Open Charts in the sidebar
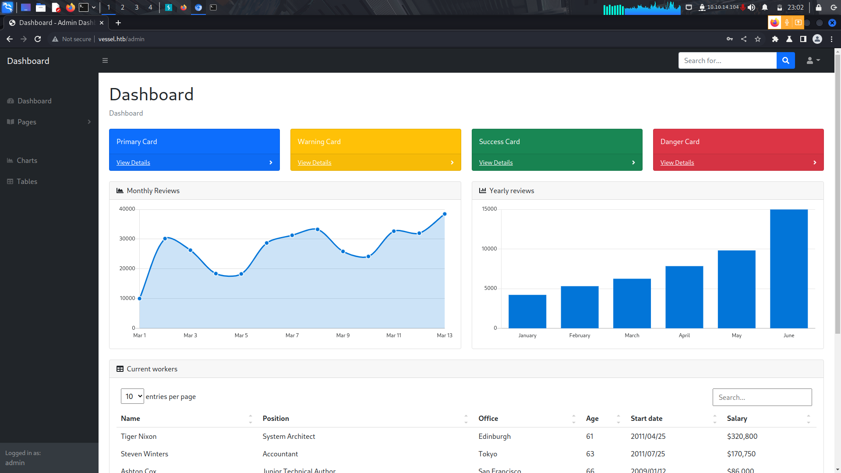 click(27, 160)
